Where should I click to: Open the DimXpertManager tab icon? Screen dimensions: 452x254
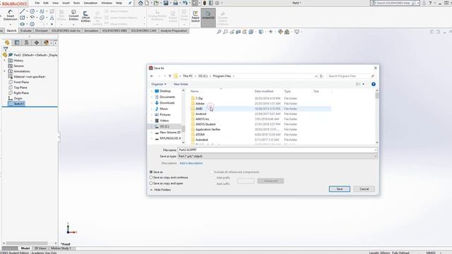coord(36,42)
